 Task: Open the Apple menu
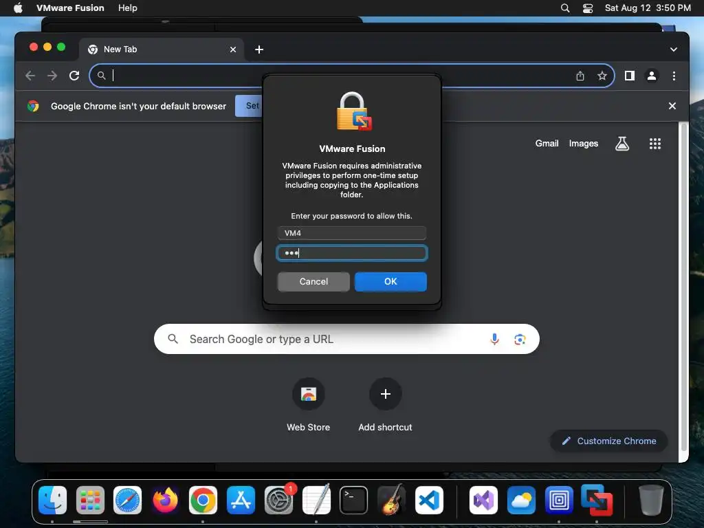(18, 8)
